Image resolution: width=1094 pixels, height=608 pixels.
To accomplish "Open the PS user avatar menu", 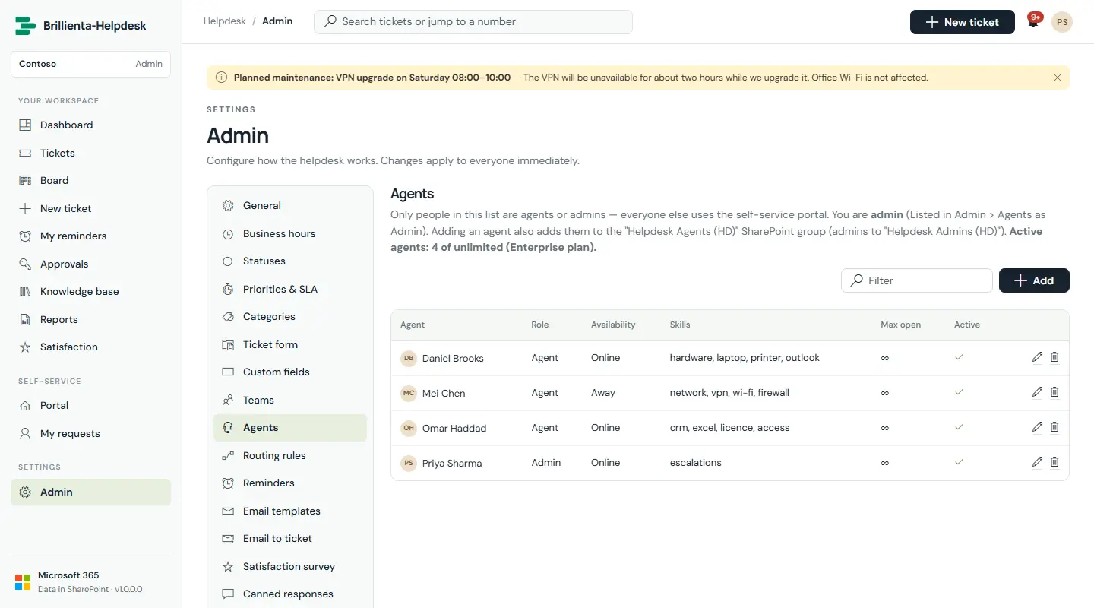I will tap(1062, 22).
